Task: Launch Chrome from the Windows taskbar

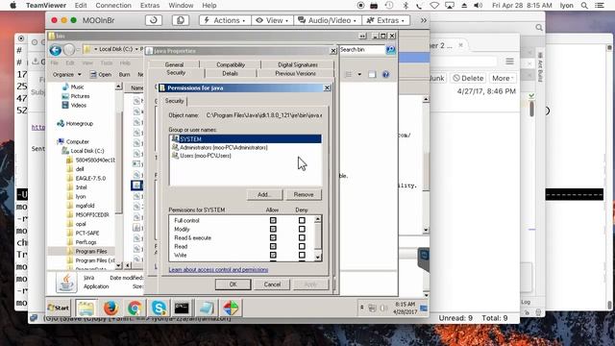Action: (x=135, y=308)
